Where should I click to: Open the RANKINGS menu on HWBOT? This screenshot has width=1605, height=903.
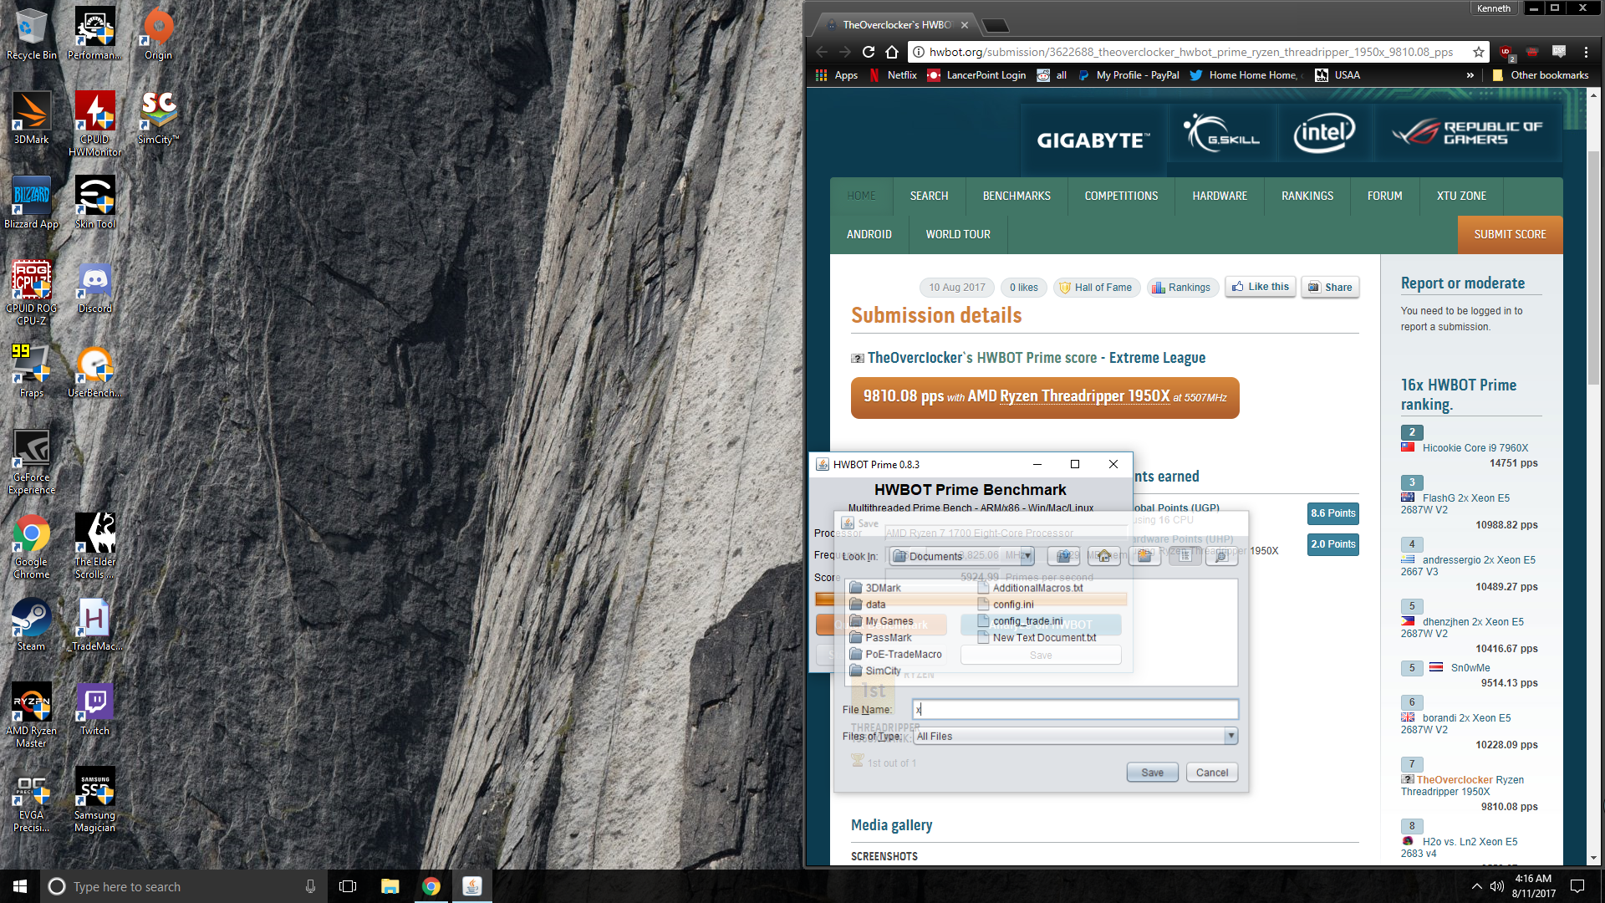click(1307, 196)
